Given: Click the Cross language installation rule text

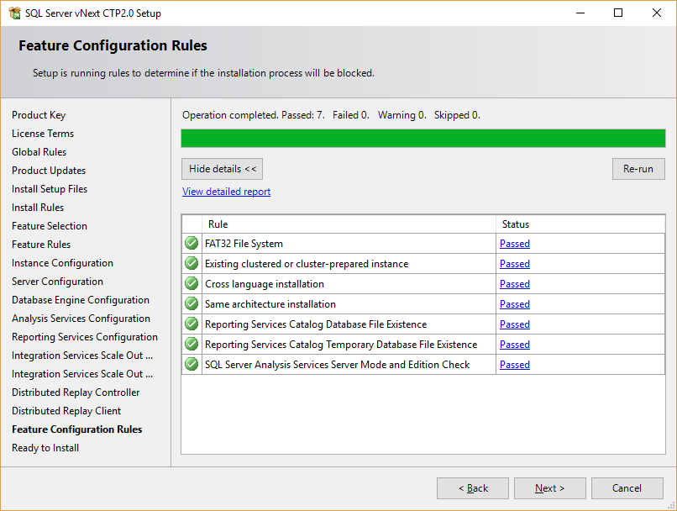Looking at the screenshot, I should point(265,284).
